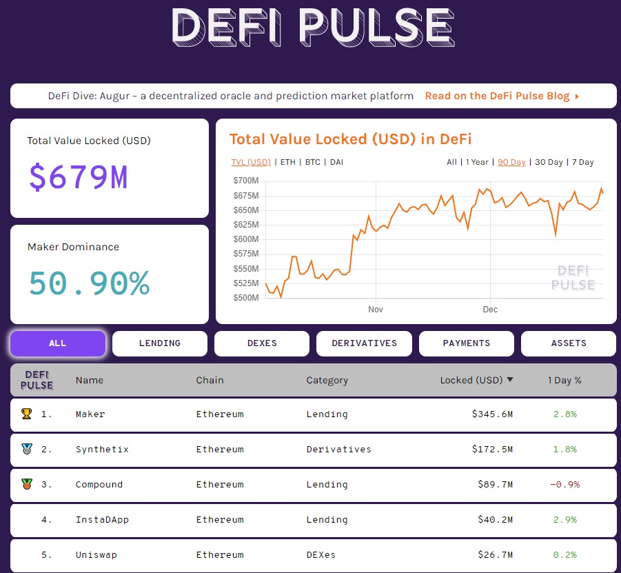Open the Compound project name
621x573 pixels.
[99, 485]
